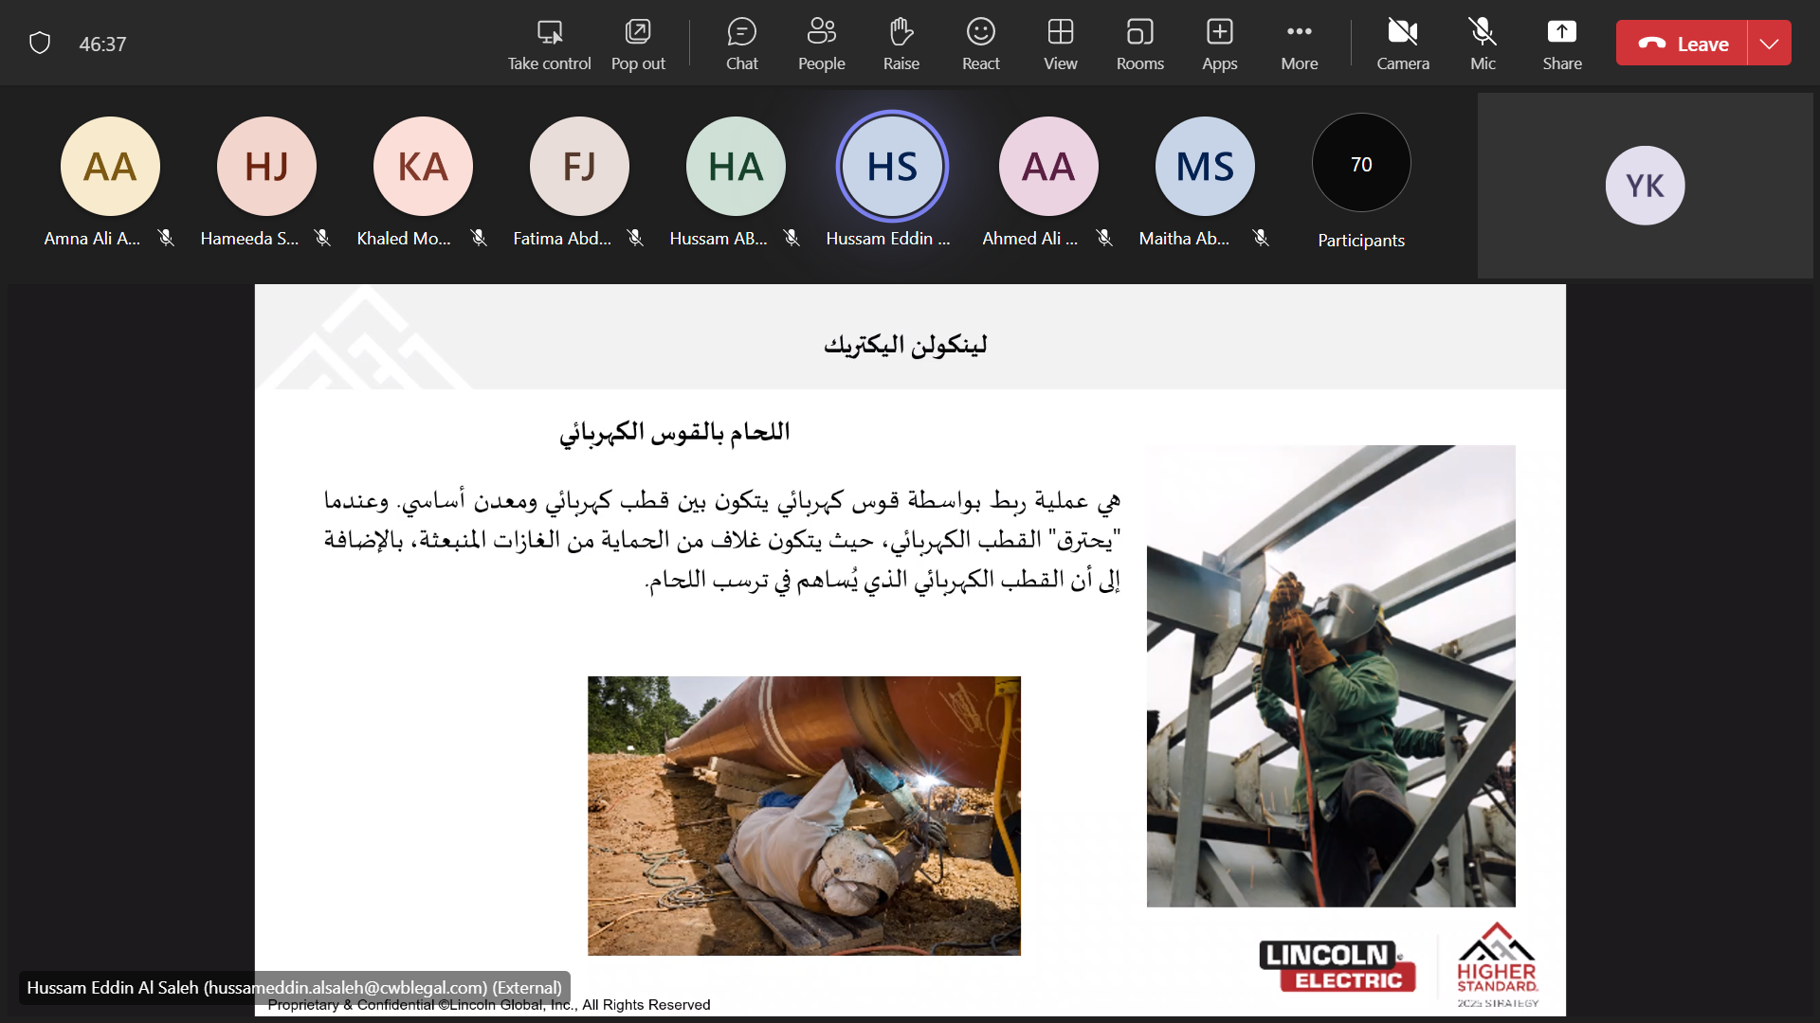
Task: Open breakout Rooms
Action: click(x=1139, y=44)
